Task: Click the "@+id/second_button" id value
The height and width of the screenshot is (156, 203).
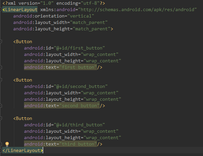Action: tap(81, 86)
